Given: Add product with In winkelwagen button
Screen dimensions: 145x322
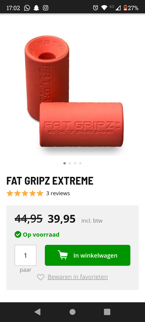Looking at the screenshot, I should tap(88, 255).
